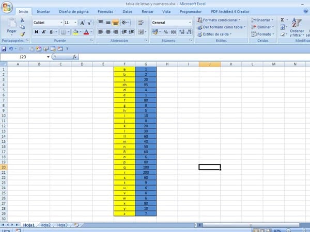Decrease indent in Alineación group
This screenshot has width=310, height=232.
click(124, 32)
